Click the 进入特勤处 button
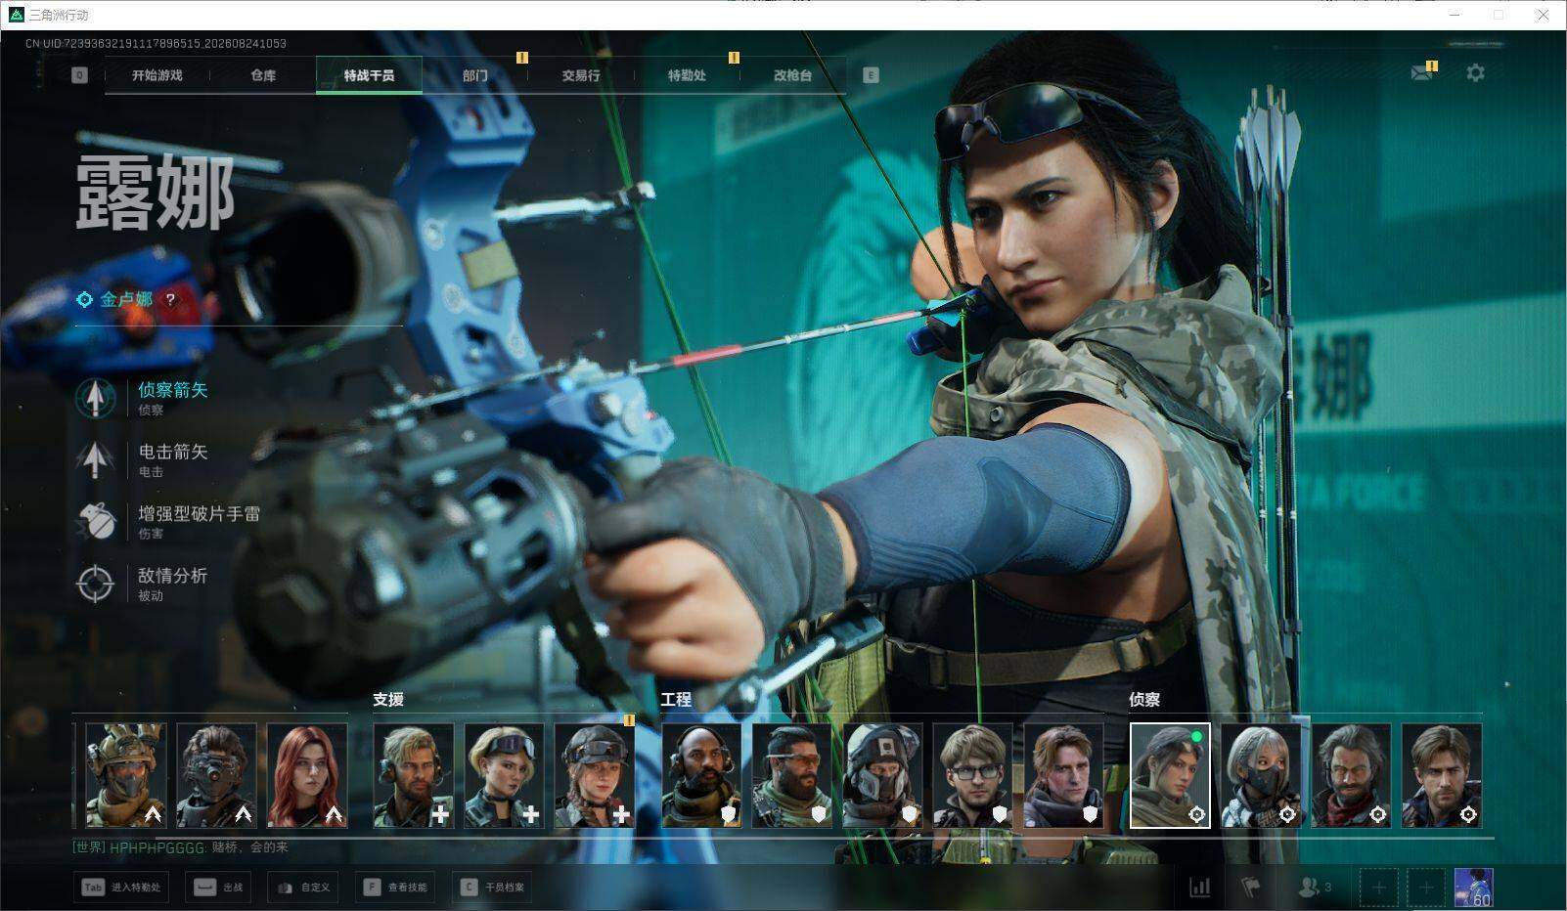The height and width of the screenshot is (911, 1567). [x=122, y=888]
